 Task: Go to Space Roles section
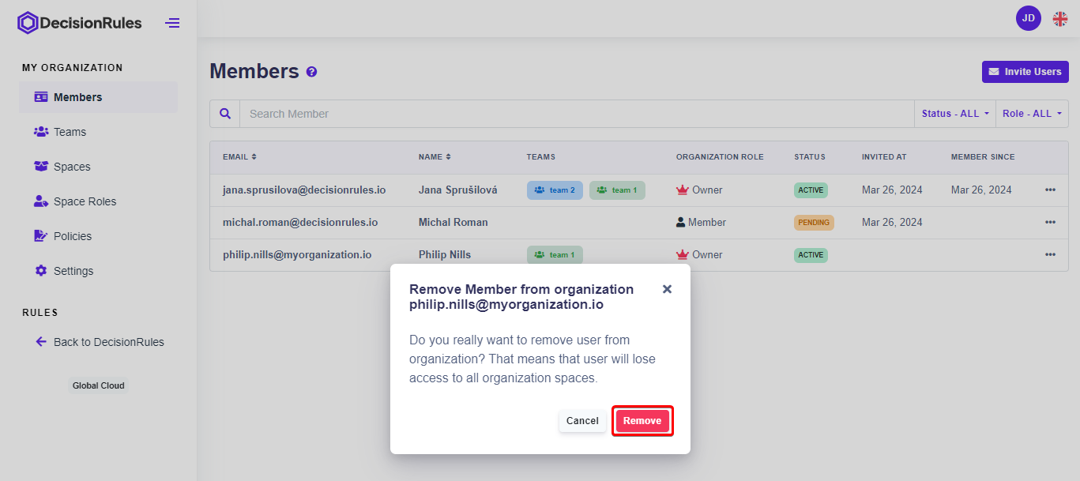85,201
